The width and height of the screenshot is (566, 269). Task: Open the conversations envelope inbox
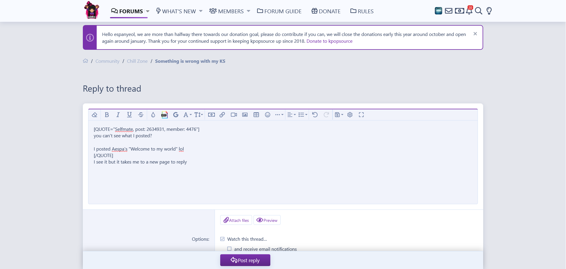coord(449,11)
